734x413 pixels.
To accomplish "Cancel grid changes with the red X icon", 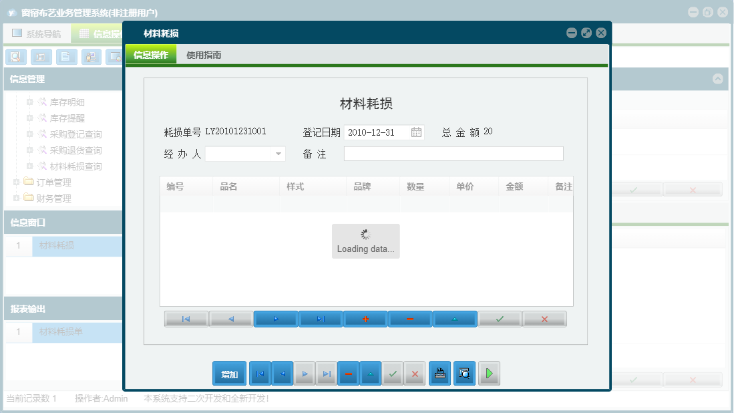I will (544, 319).
